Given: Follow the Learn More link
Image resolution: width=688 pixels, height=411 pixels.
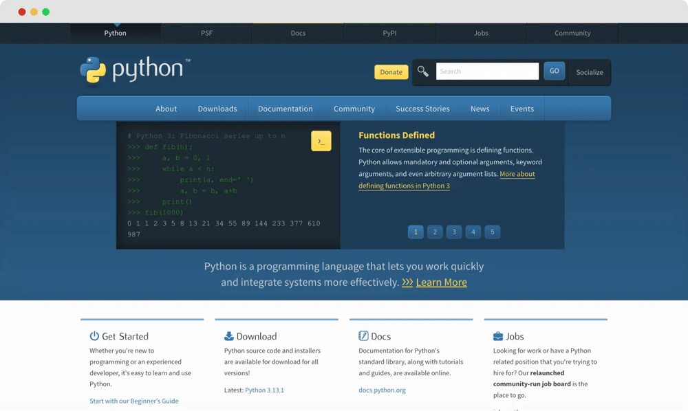Looking at the screenshot, I should point(441,282).
